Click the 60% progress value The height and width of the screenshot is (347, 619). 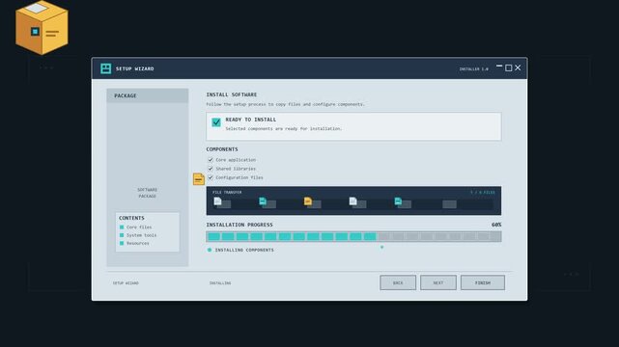(496, 225)
